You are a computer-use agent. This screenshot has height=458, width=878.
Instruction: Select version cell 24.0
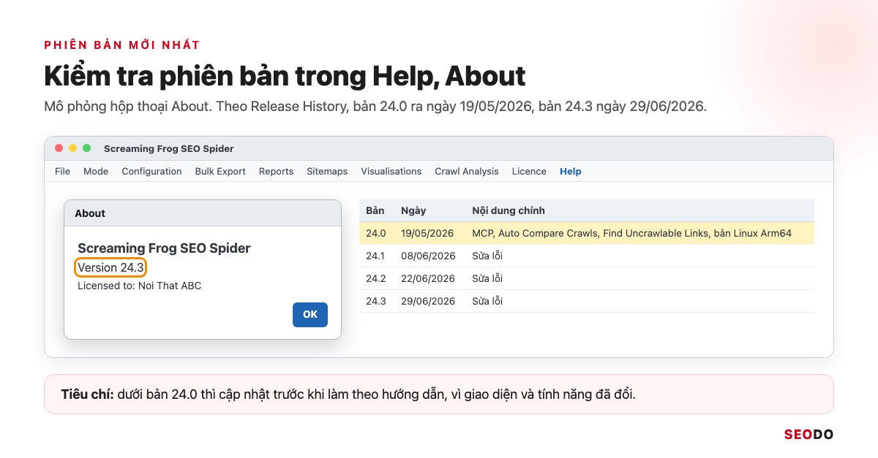pos(375,233)
